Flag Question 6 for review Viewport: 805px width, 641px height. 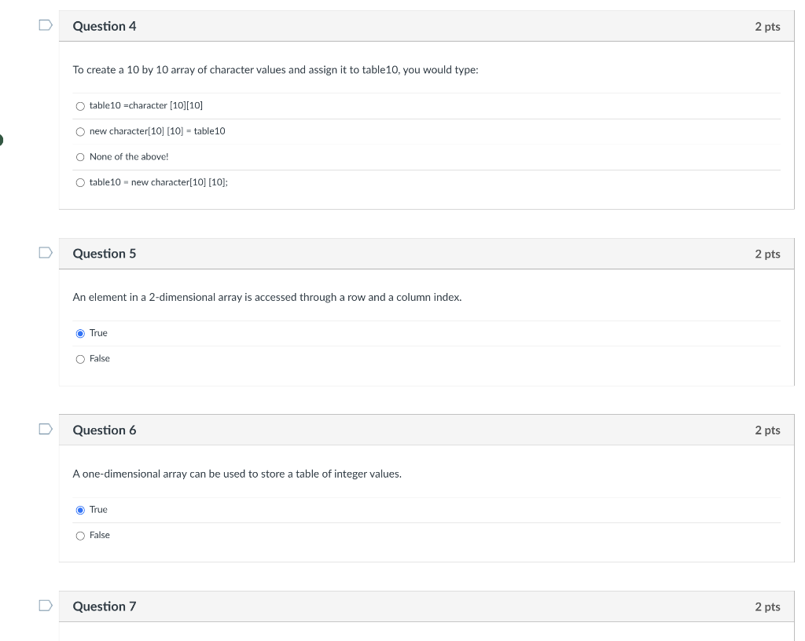click(45, 428)
